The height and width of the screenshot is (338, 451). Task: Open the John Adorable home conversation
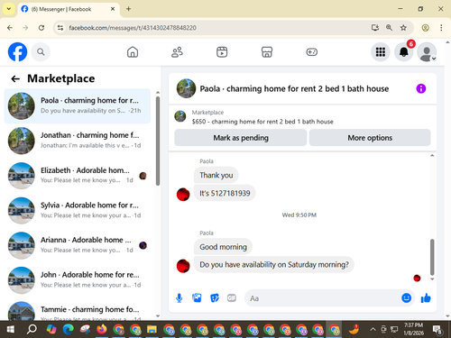(78, 280)
